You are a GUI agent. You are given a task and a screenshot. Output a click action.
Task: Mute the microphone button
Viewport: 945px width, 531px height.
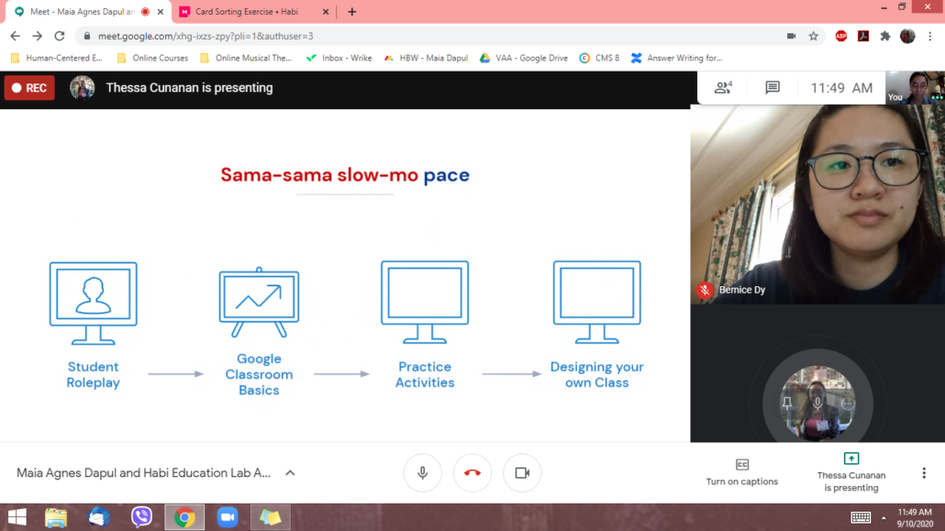pos(422,473)
